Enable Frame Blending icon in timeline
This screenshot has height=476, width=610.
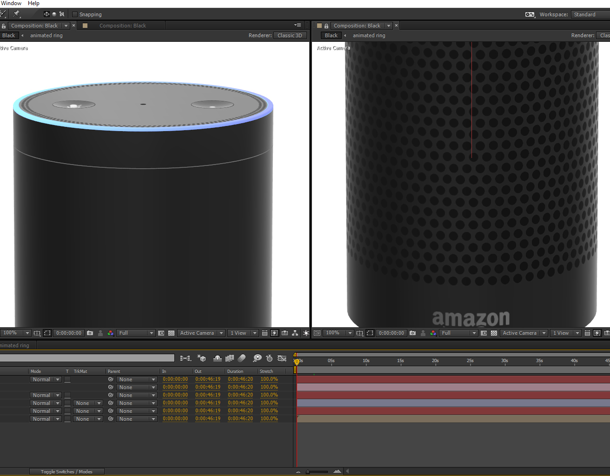coord(230,358)
